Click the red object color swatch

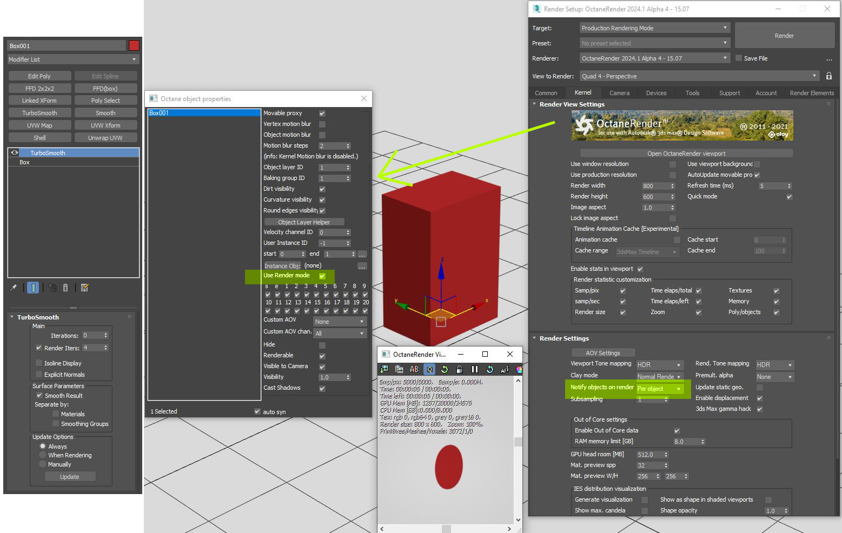(134, 45)
